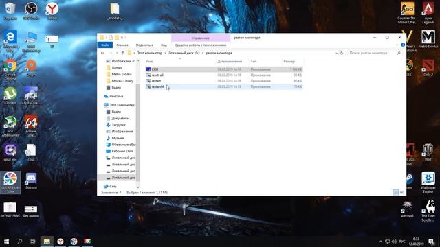The image size is (440, 247).
Task: Click Локальный диск (G:) breadcrumb
Action: click(x=184, y=53)
